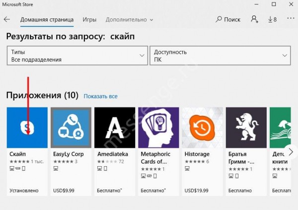Open Поиск search
The width and height of the screenshot is (298, 210).
tap(228, 19)
